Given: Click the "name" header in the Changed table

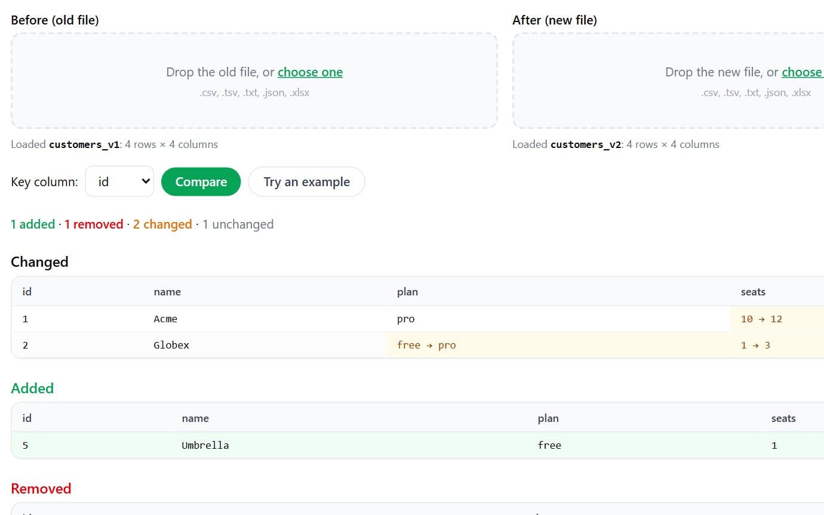Looking at the screenshot, I should tap(167, 292).
